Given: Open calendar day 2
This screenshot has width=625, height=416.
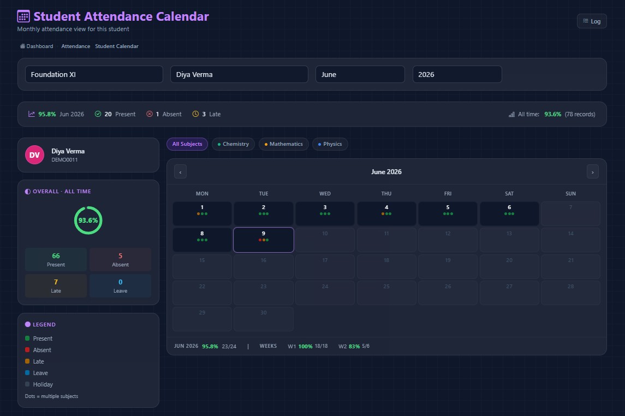Looking at the screenshot, I should tap(264, 213).
